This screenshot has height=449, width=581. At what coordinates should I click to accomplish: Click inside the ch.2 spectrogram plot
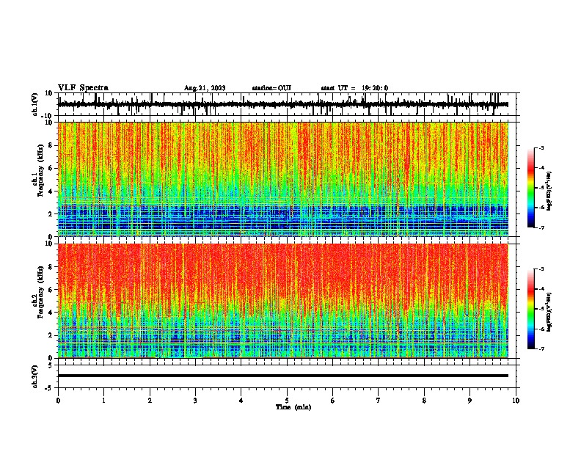283,301
